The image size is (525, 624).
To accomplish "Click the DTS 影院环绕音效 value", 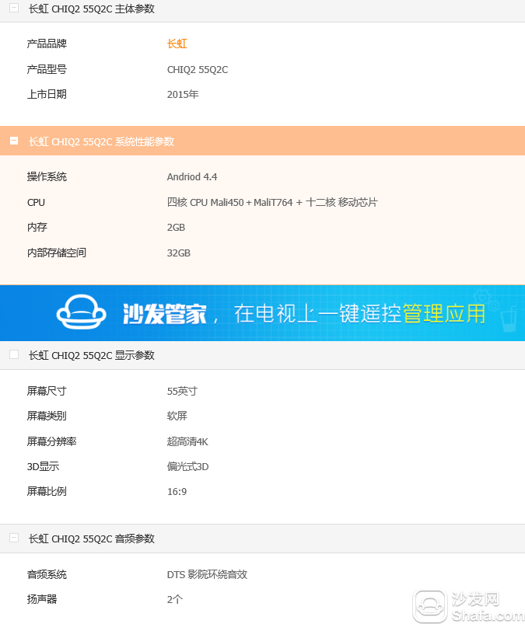I will click(207, 574).
